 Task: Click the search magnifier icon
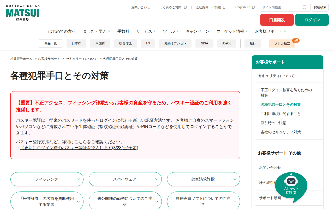(305, 7)
